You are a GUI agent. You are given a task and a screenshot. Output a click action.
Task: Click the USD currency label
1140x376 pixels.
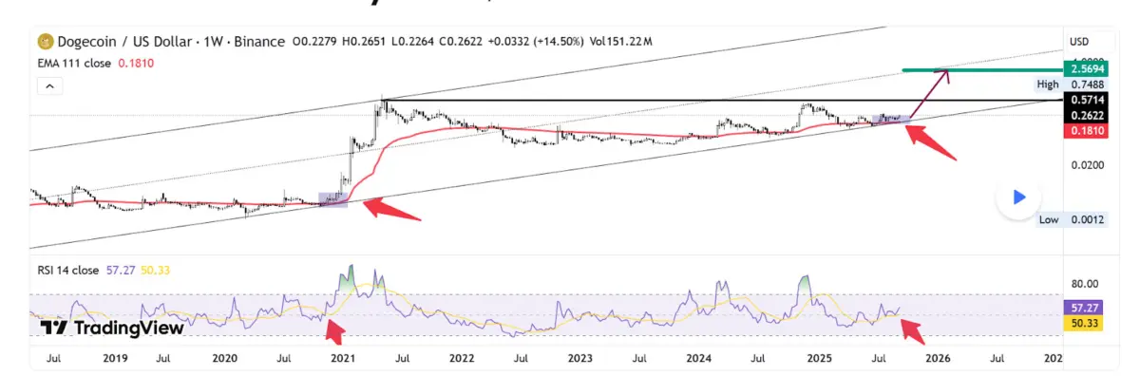click(1079, 42)
